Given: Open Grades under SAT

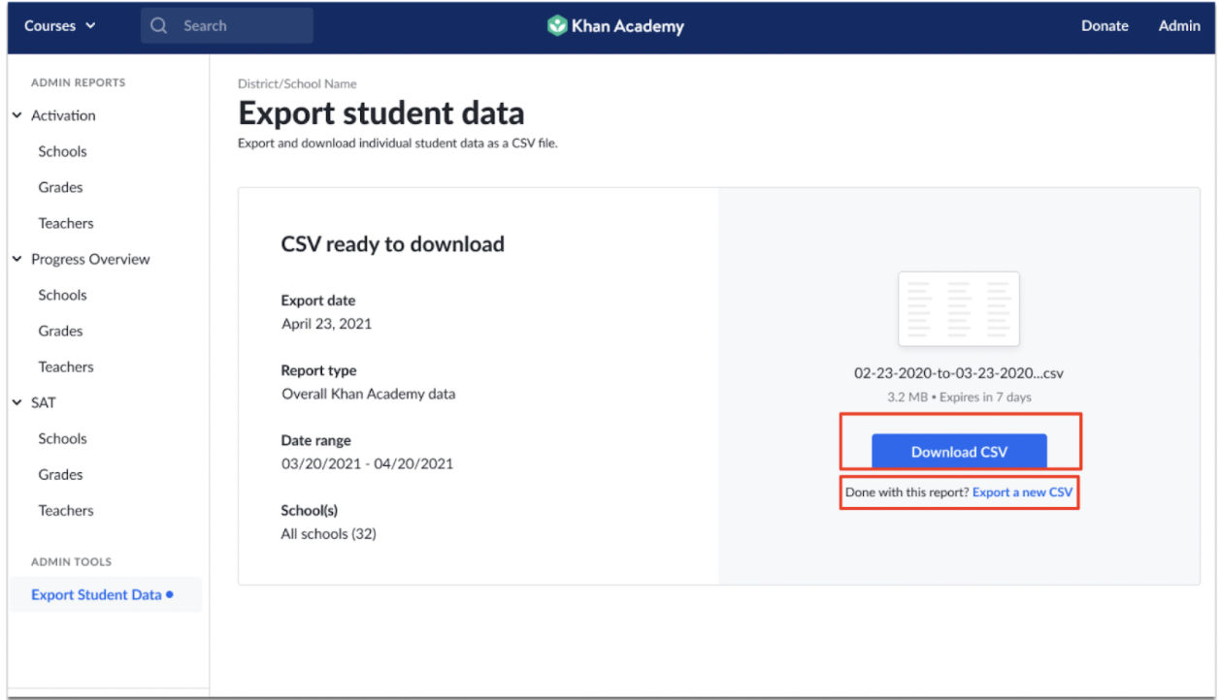Looking at the screenshot, I should (60, 474).
